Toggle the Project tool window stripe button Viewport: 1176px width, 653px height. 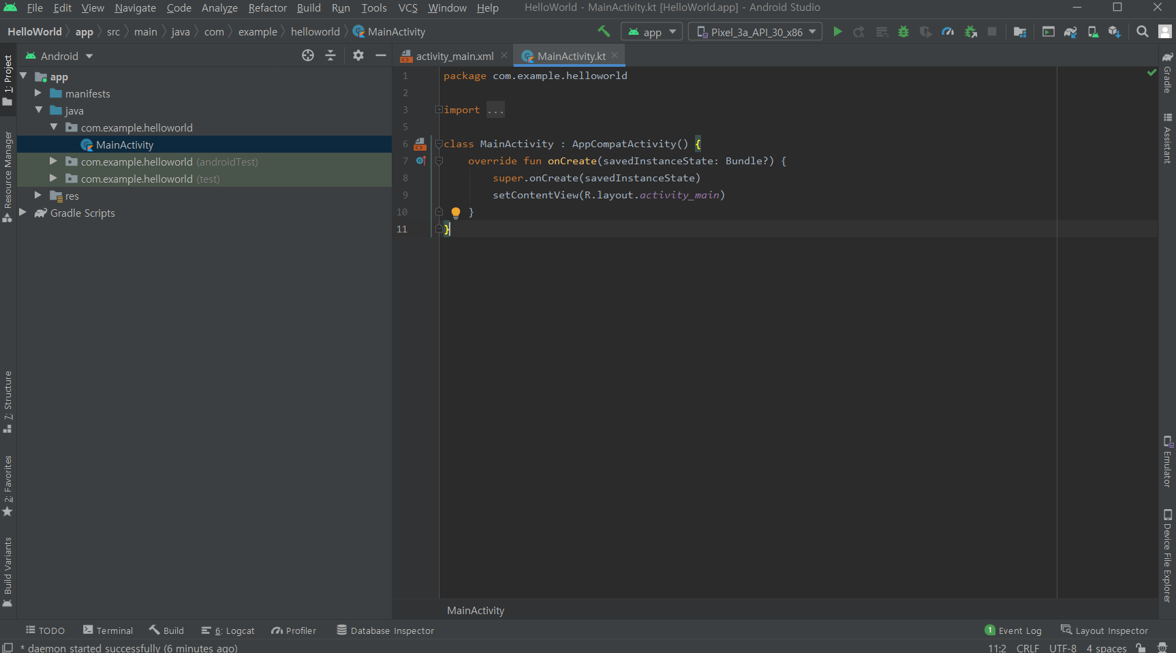(8, 80)
